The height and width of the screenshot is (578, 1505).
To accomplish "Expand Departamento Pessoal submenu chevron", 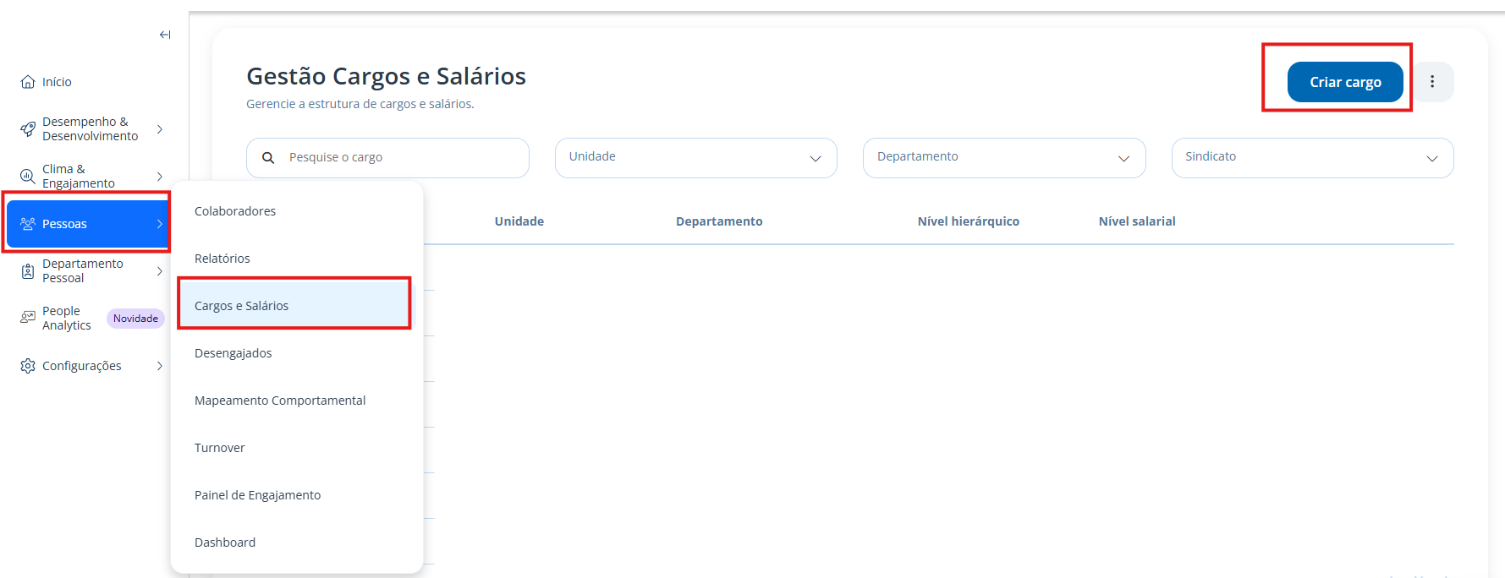I will pyautogui.click(x=160, y=271).
